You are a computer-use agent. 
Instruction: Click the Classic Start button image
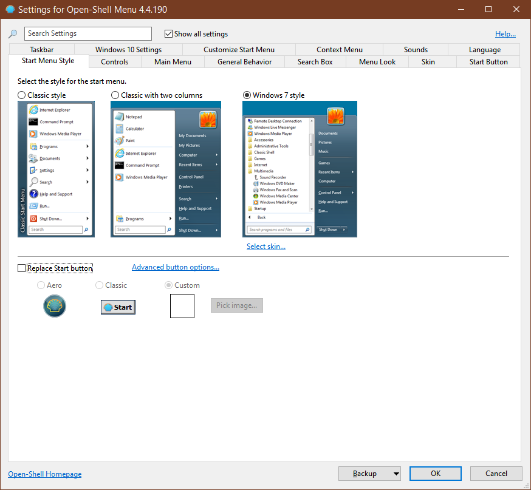click(x=118, y=307)
